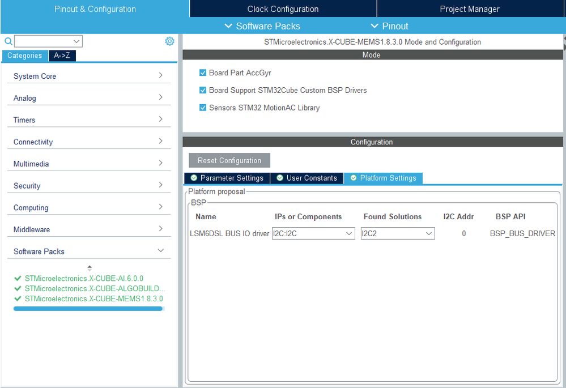The width and height of the screenshot is (566, 388).
Task: Click the BSP API column header
Action: click(510, 216)
